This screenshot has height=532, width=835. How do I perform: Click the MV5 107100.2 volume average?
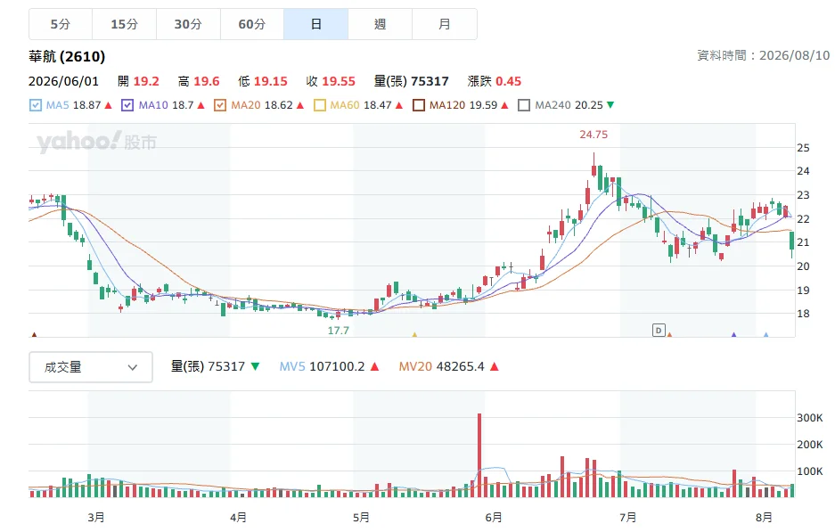click(323, 367)
